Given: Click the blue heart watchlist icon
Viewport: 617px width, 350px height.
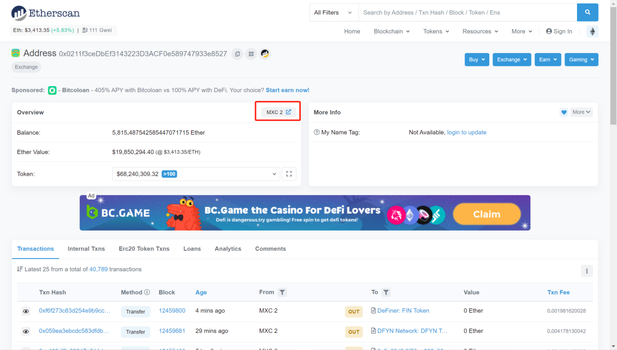Looking at the screenshot, I should 564,112.
